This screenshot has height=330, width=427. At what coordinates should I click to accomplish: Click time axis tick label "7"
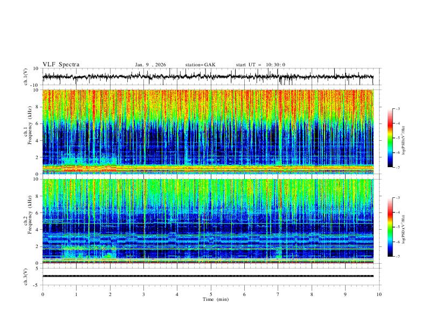click(x=278, y=294)
